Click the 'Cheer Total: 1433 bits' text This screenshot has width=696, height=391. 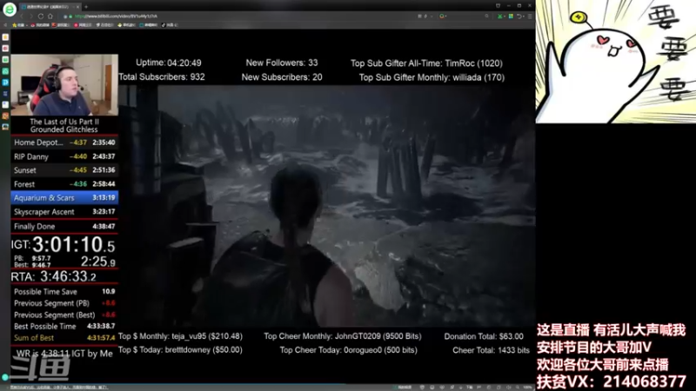point(491,350)
